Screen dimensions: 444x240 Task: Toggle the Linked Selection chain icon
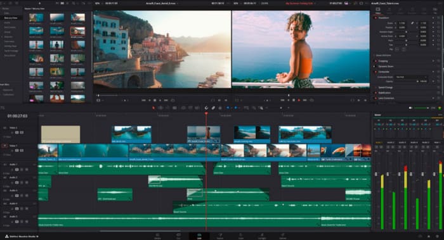pyautogui.click(x=213, y=108)
